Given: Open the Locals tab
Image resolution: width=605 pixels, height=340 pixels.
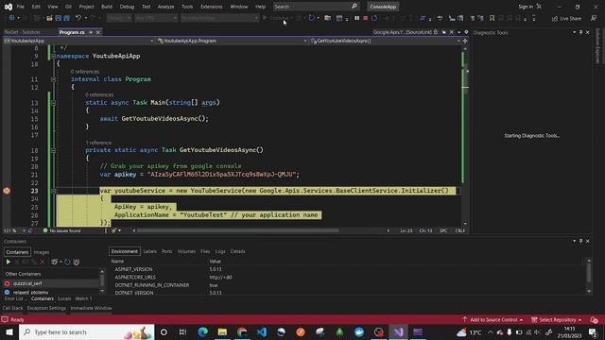Looking at the screenshot, I should pyautogui.click(x=64, y=298).
